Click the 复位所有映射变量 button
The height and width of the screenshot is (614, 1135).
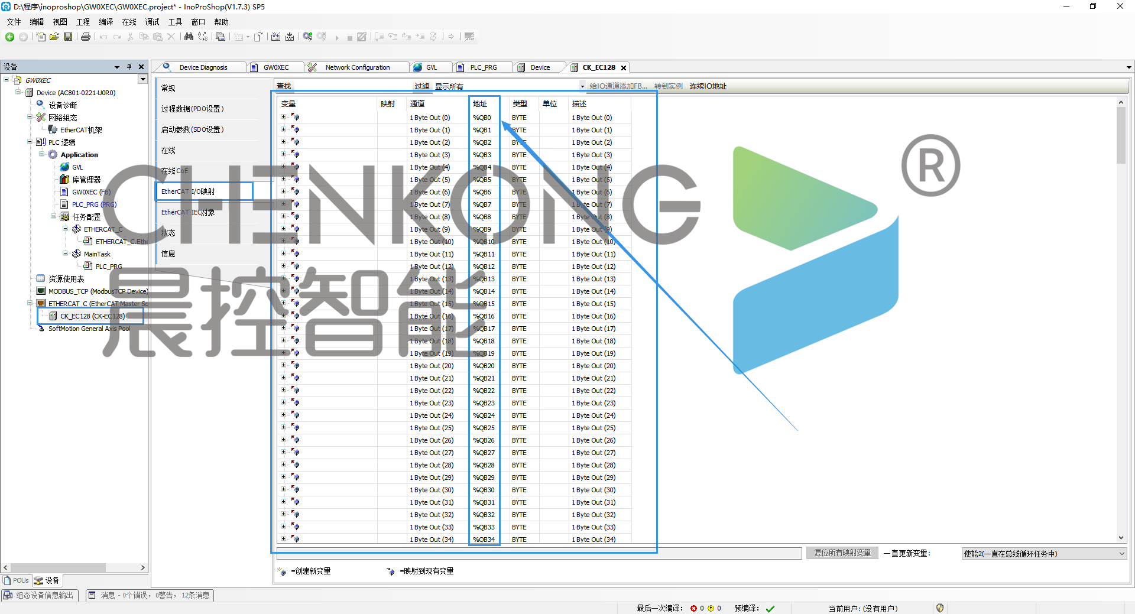click(x=842, y=553)
